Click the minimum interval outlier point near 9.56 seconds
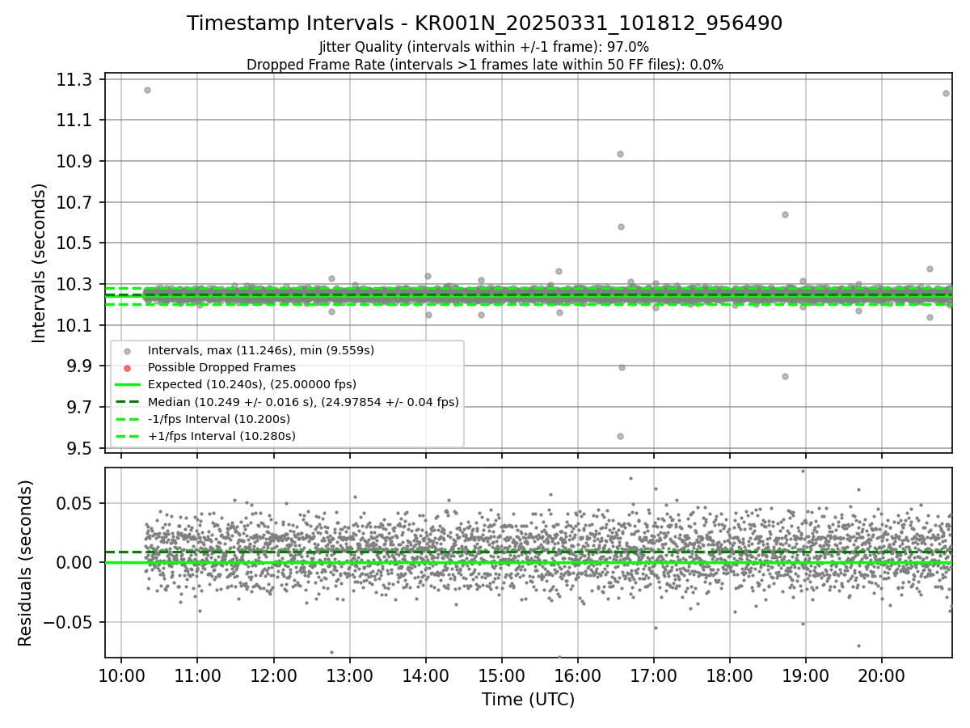The height and width of the screenshot is (728, 970). click(x=620, y=436)
